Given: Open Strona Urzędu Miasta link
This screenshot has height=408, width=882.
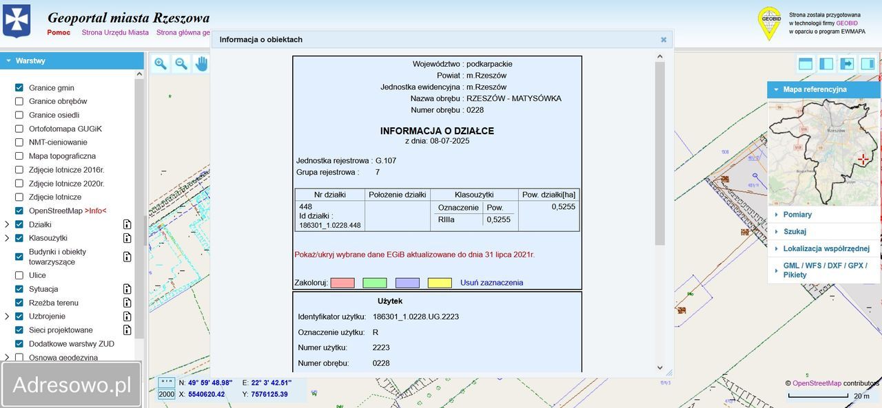Looking at the screenshot, I should point(115,32).
